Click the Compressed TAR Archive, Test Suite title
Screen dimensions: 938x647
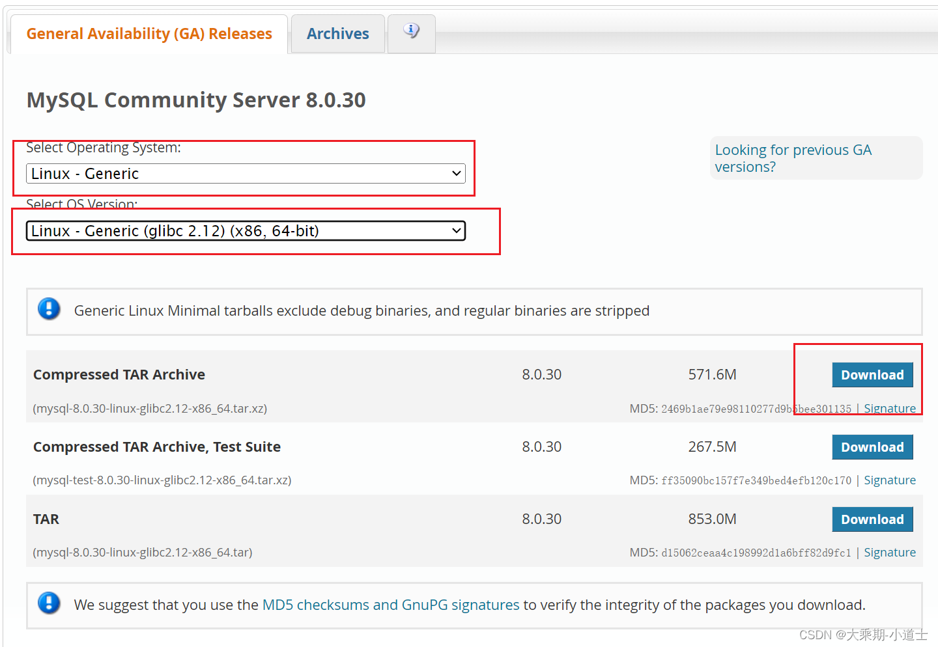[157, 447]
